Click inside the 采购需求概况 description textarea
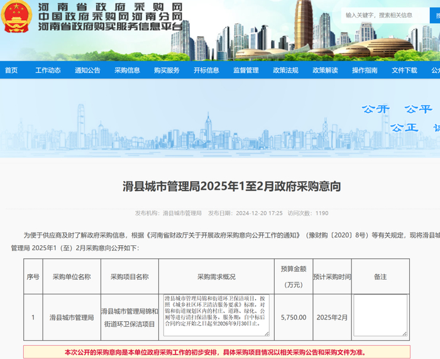The width and height of the screenshot is (440, 359). 216,315
